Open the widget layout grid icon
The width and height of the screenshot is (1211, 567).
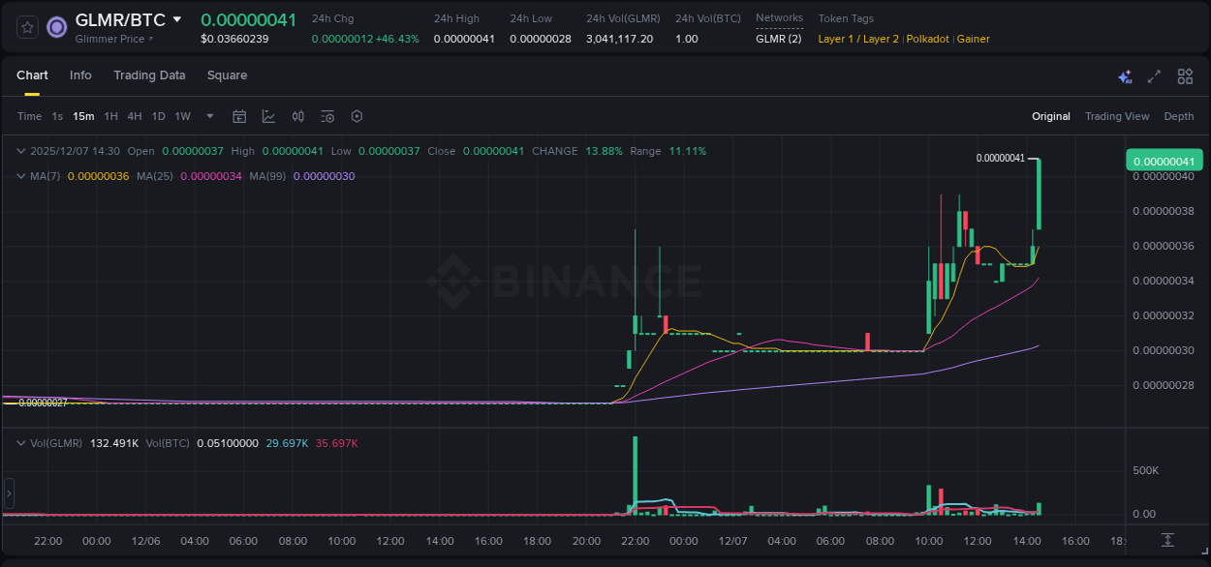(1185, 75)
